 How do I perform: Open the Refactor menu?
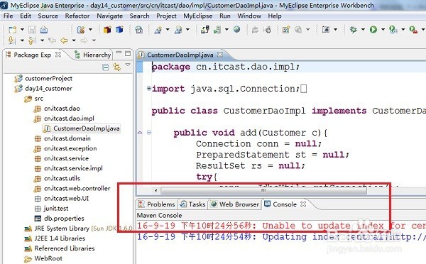(77, 16)
